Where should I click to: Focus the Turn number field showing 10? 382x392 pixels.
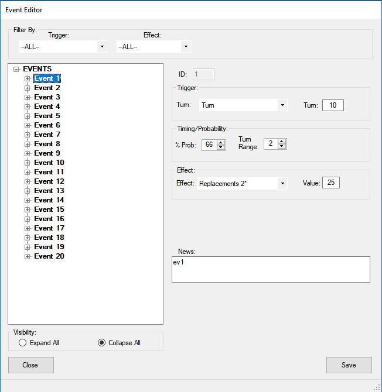[x=333, y=105]
